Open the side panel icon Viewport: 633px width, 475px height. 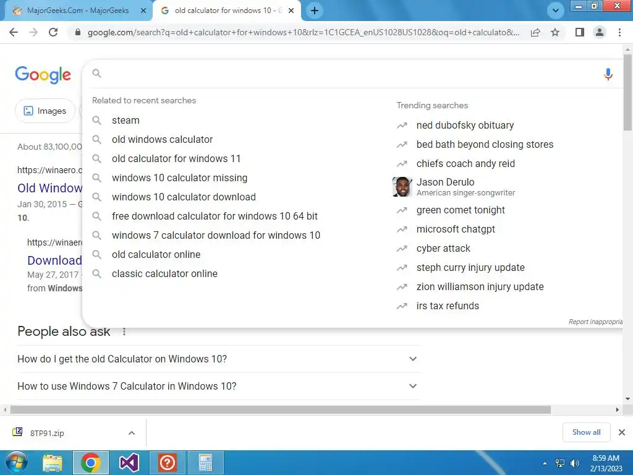tap(579, 32)
